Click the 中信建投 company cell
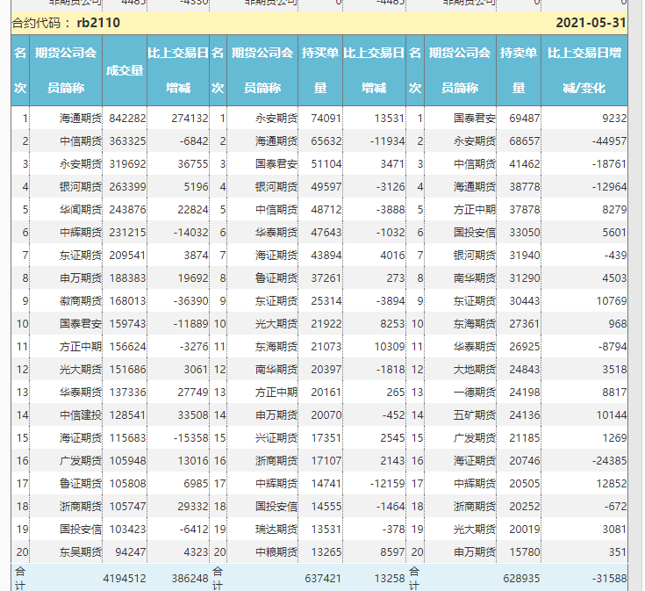 click(80, 414)
